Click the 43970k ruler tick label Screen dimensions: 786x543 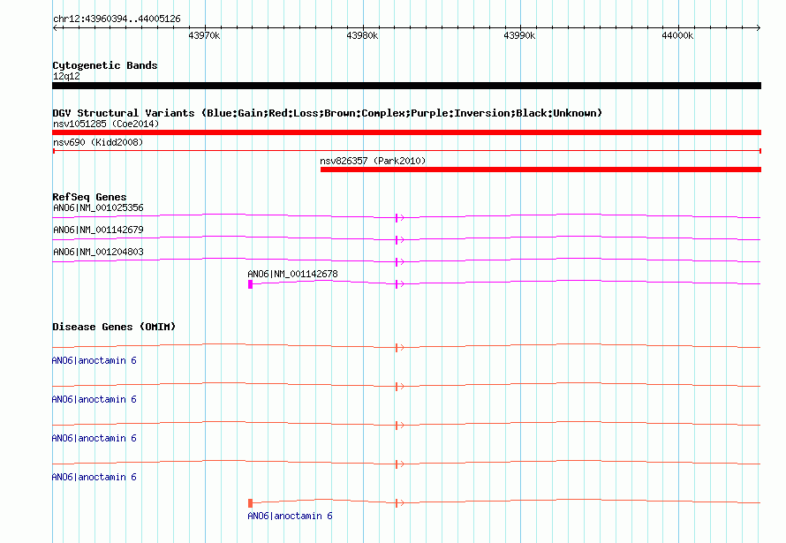[x=204, y=35]
